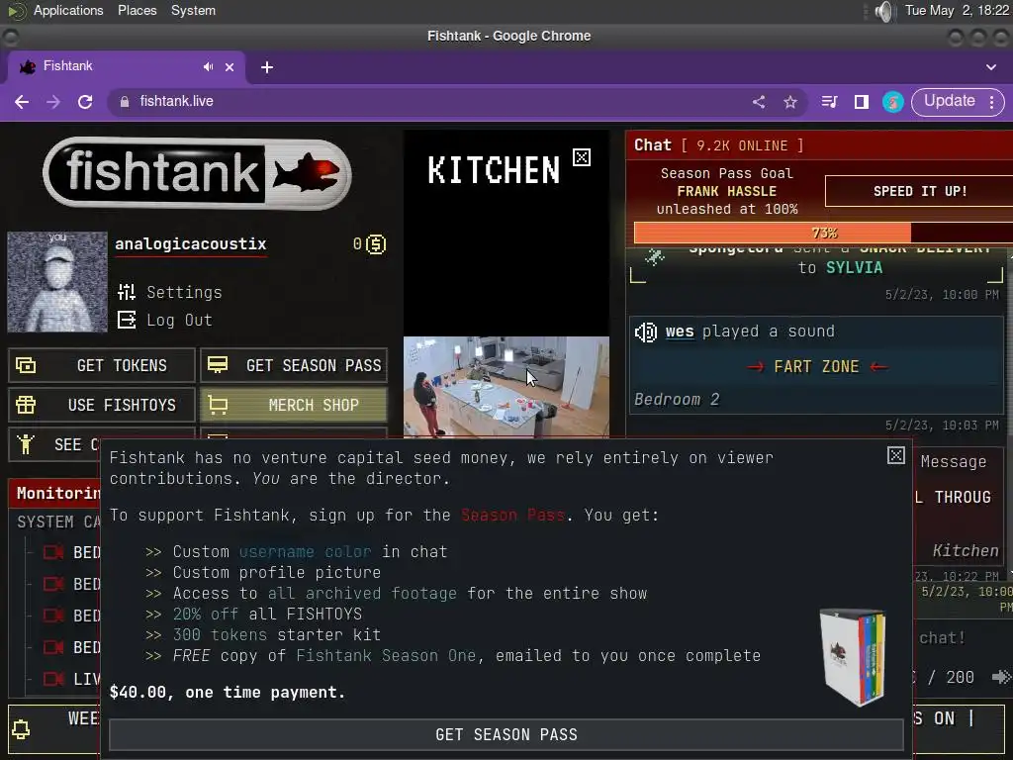
Task: Bookmark this page with star icon
Action: pos(790,102)
